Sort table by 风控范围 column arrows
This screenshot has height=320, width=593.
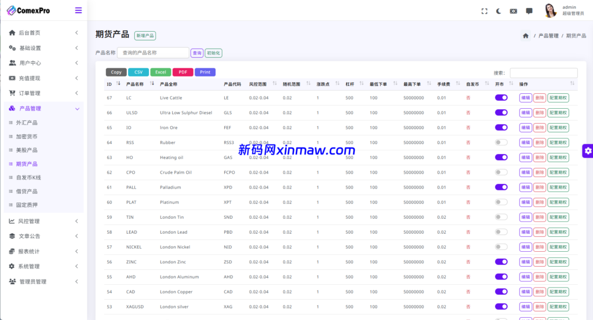click(x=274, y=83)
